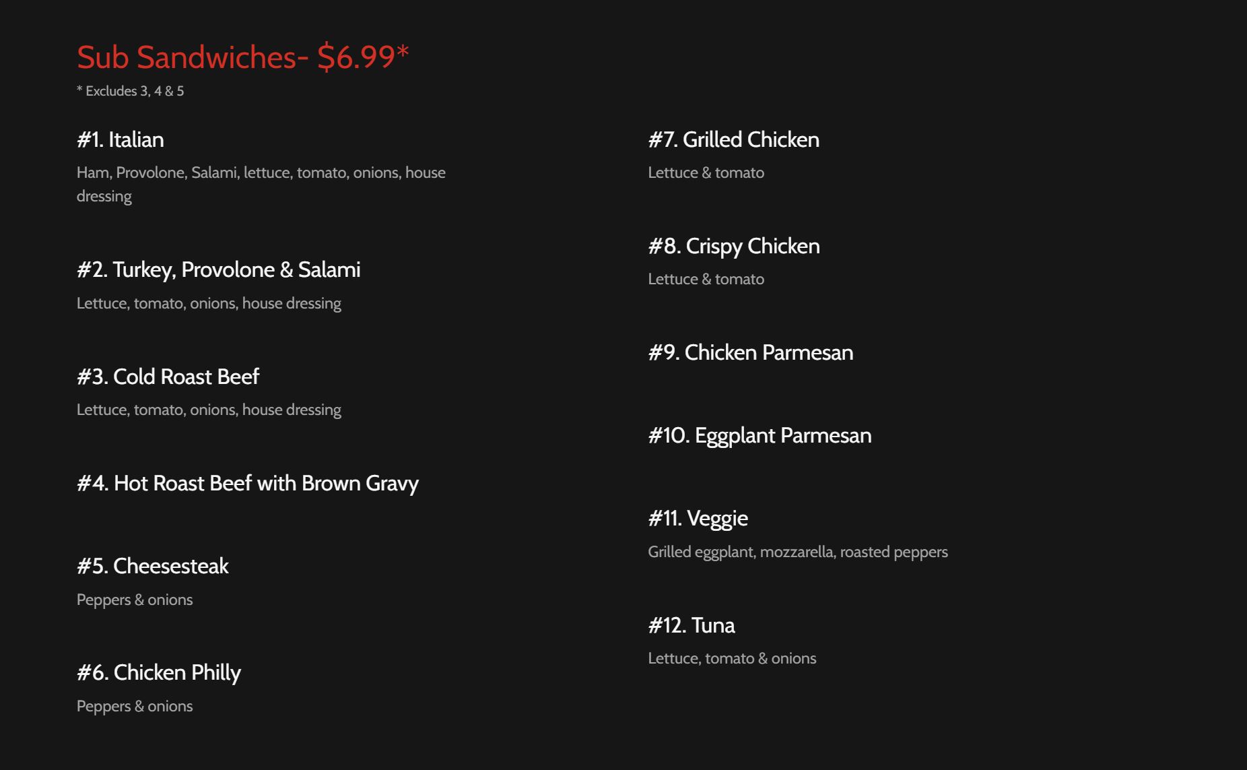Image resolution: width=1247 pixels, height=770 pixels.
Task: Click the description under Turkey, Provolone & Salami
Action: point(209,303)
